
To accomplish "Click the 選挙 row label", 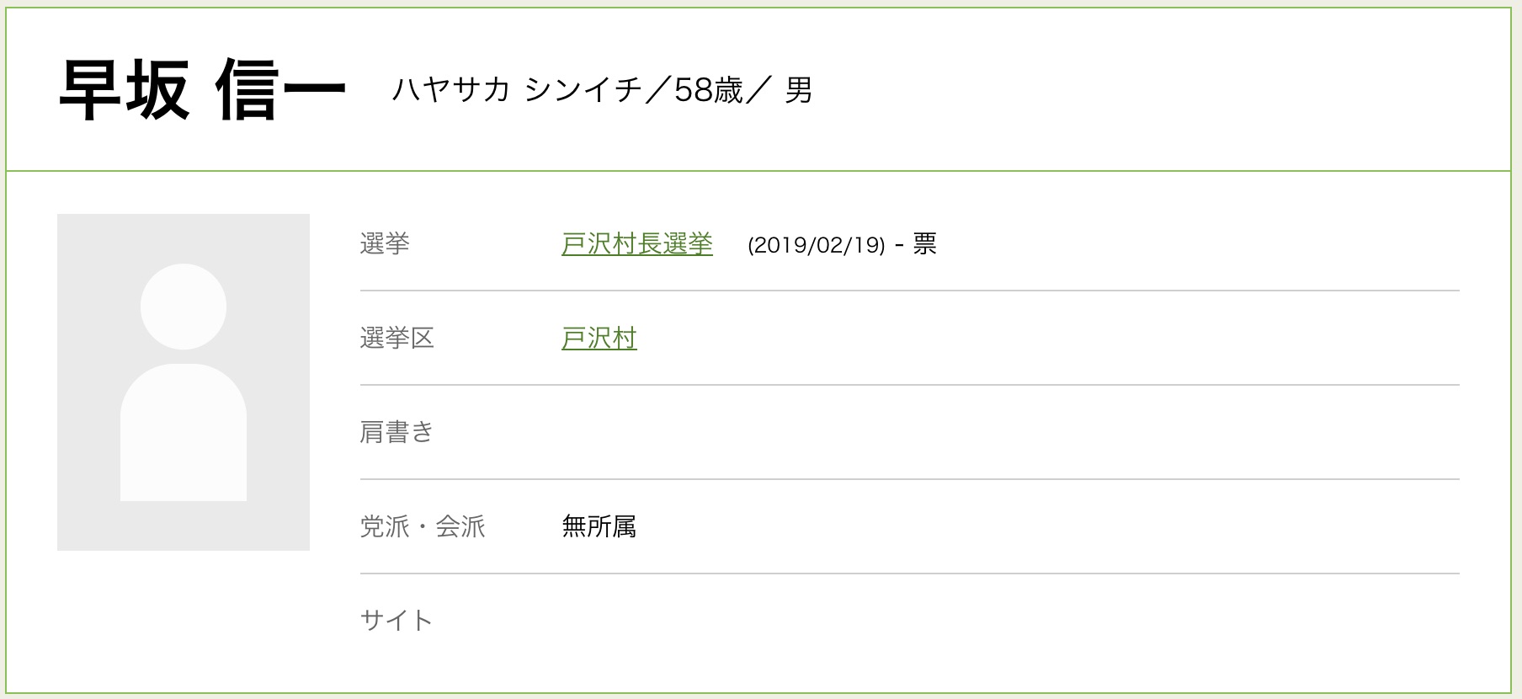I will tap(385, 244).
